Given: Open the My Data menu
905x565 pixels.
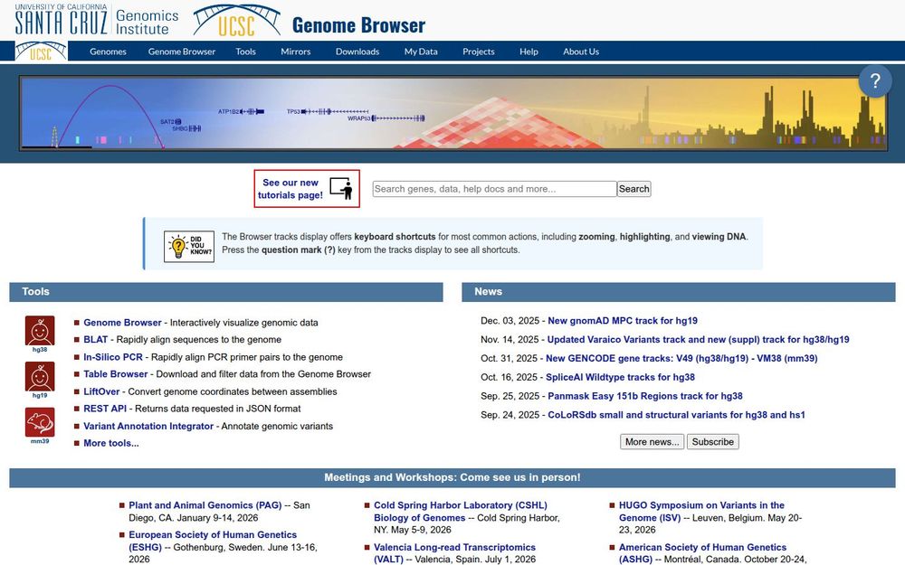Looking at the screenshot, I should [421, 52].
